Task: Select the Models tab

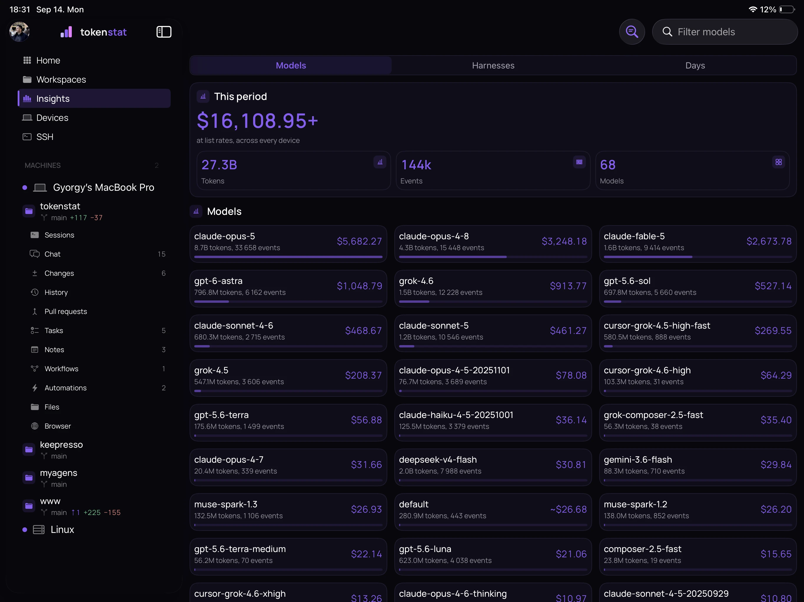Action: pos(291,65)
